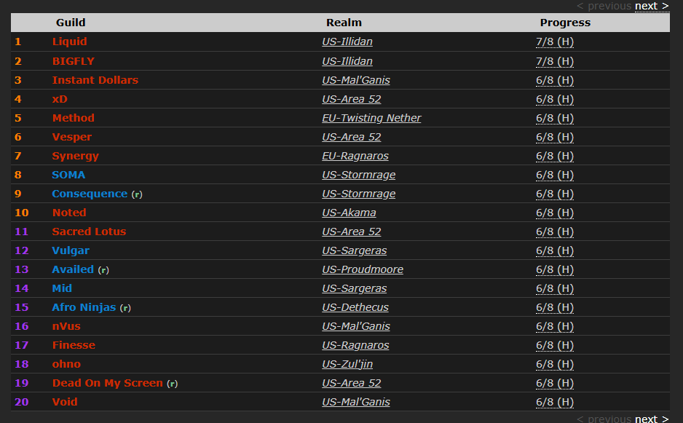The image size is (683, 423).
Task: Open US-Mal'Ganis realm in nVus row
Action: (x=356, y=326)
